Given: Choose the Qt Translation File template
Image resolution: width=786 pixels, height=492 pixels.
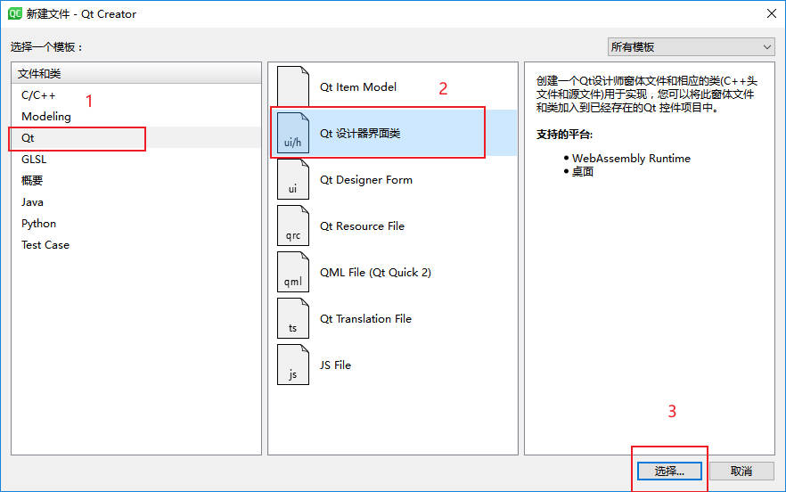Looking at the screenshot, I should [393, 318].
